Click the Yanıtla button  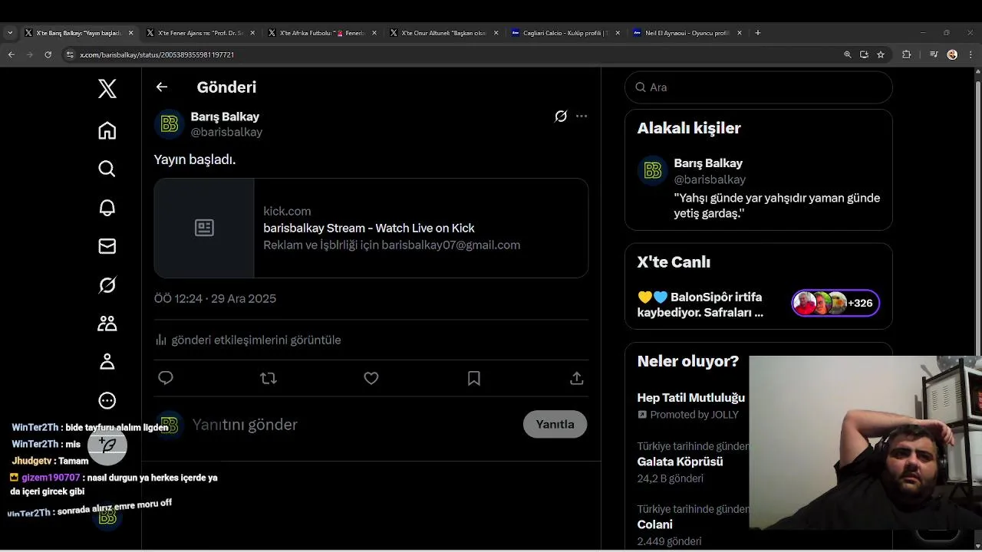pyautogui.click(x=555, y=424)
